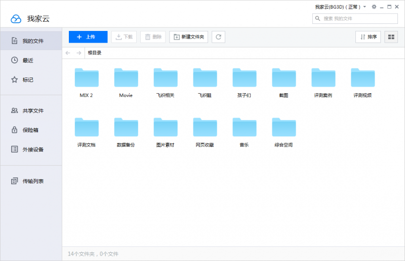The width and height of the screenshot is (405, 261).
Task: Click 新建文件夹 new folder button
Action: pos(189,37)
